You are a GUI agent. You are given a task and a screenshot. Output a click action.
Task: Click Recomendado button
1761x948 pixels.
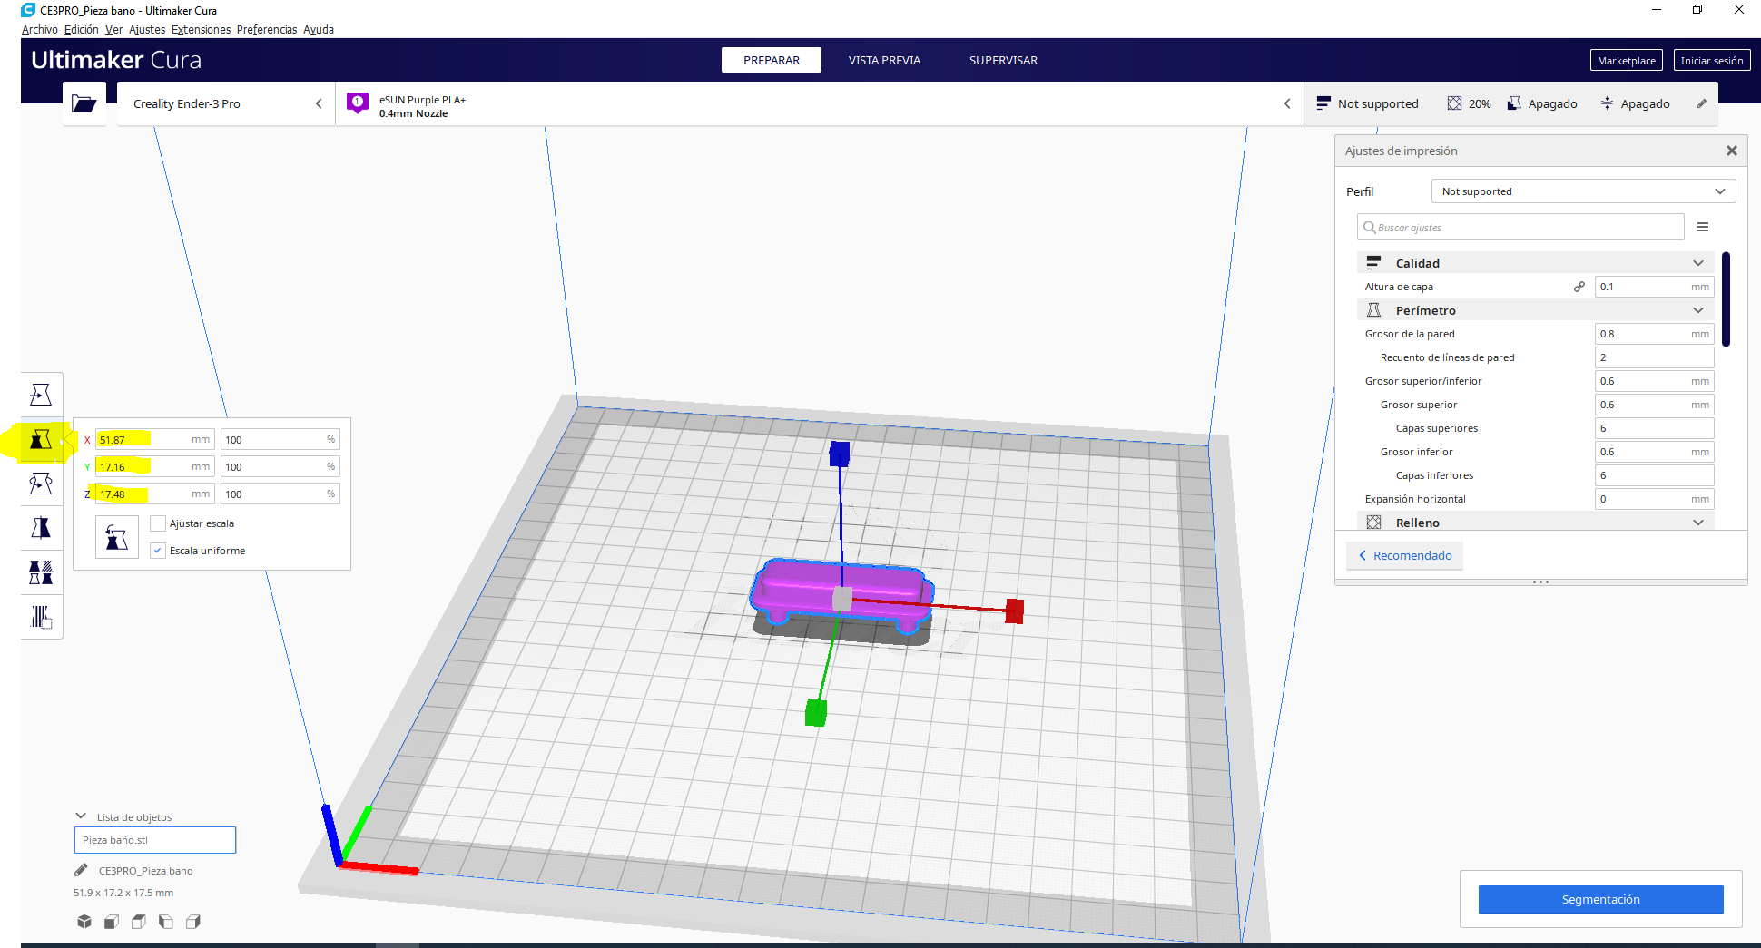[1404, 555]
